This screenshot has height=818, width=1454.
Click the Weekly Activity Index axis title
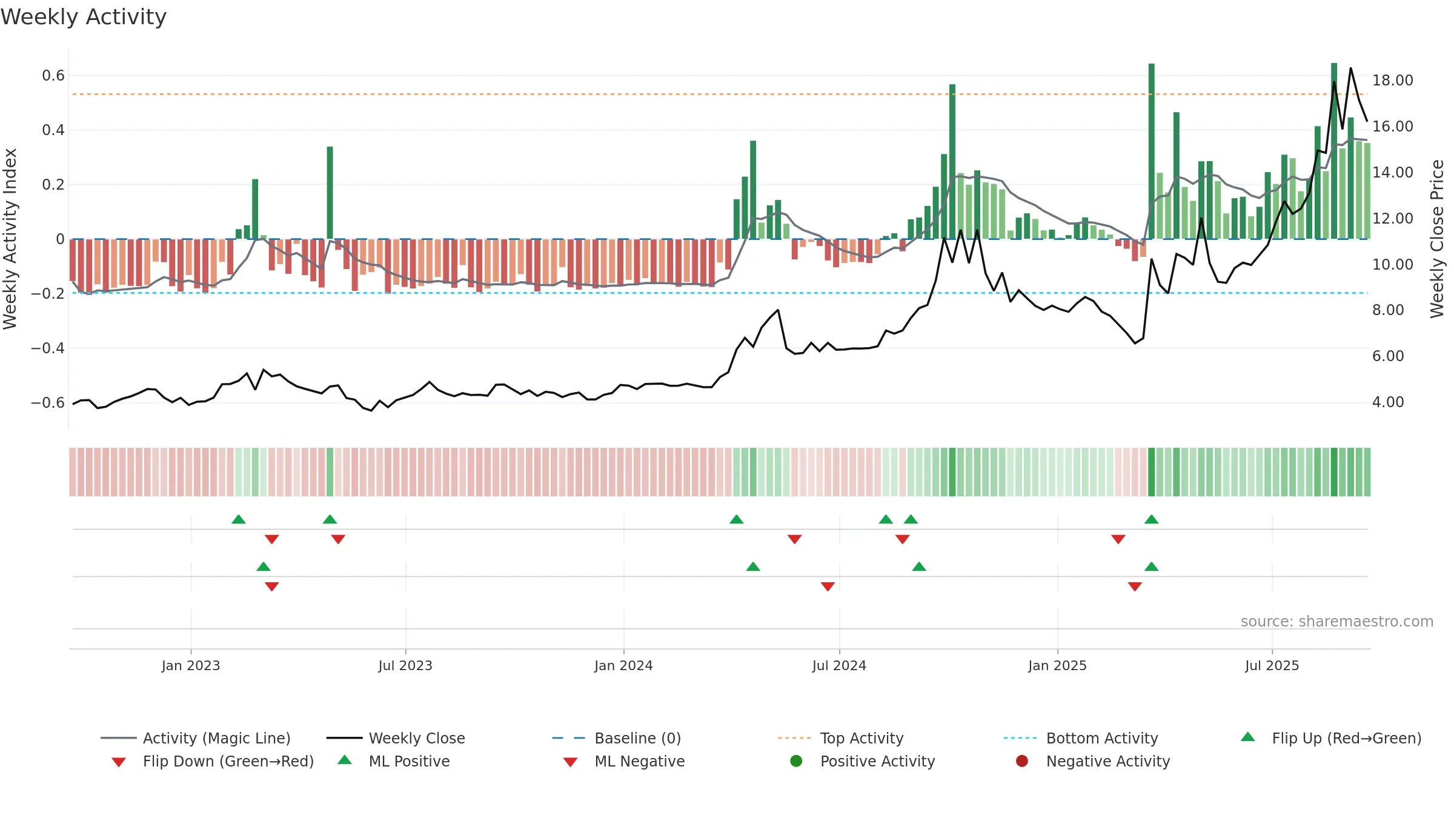[x=10, y=239]
